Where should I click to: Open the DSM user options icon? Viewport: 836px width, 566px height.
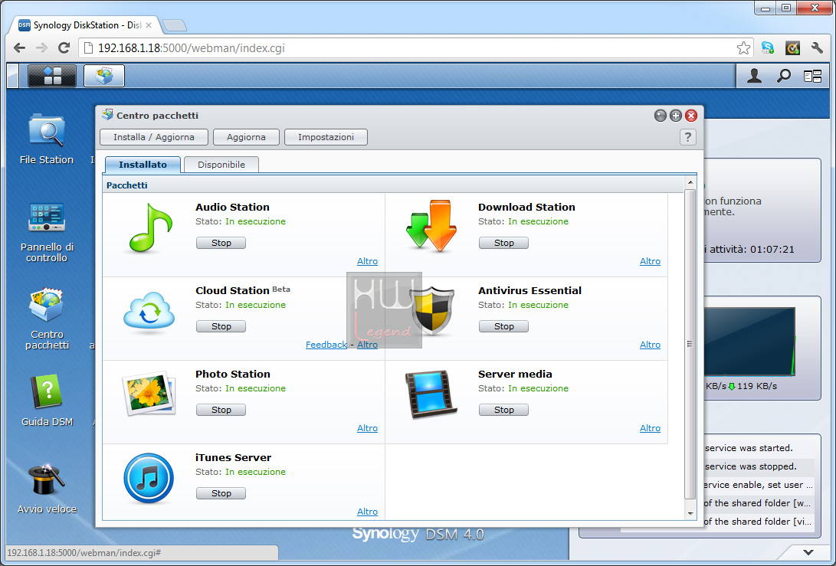(754, 77)
